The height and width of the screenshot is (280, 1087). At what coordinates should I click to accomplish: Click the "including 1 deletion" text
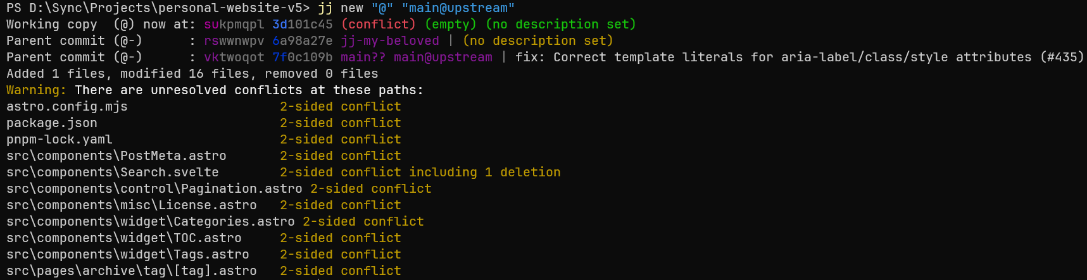[x=485, y=172]
